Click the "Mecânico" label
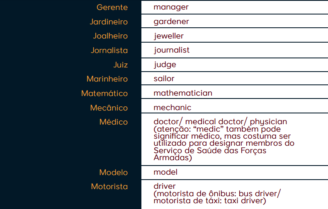328x209 pixels. (x=109, y=108)
